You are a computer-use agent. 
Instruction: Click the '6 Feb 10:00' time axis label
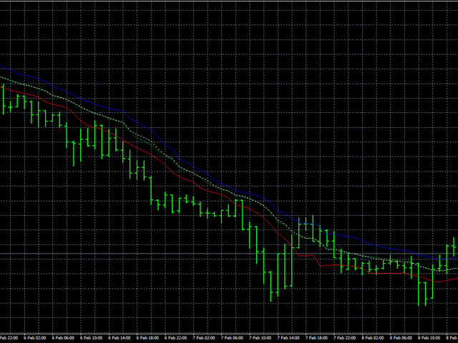[x=91, y=338]
